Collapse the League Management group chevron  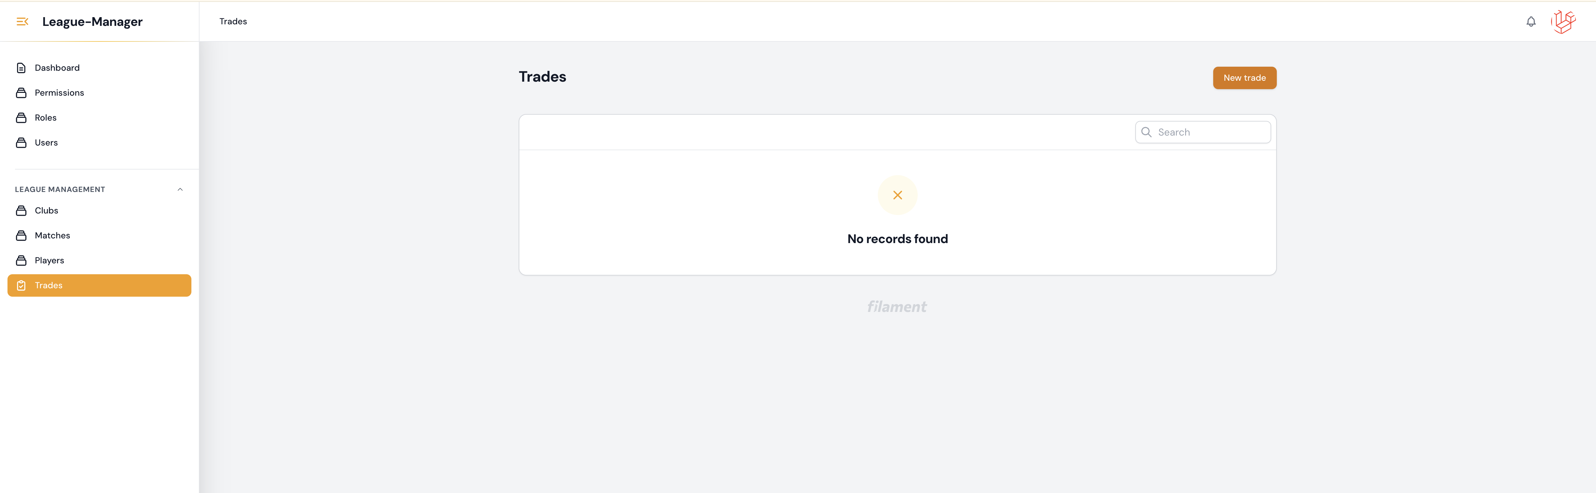click(180, 189)
